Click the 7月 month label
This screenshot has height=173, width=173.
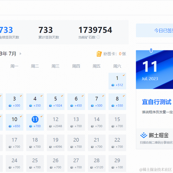(12, 54)
